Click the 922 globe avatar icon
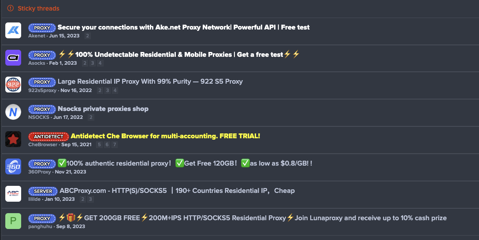 tap(13, 85)
